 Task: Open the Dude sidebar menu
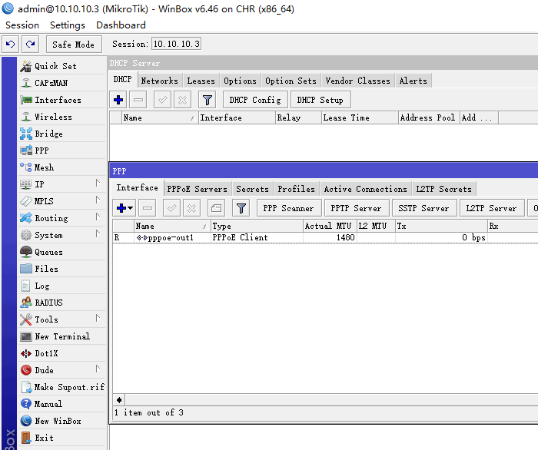coord(61,370)
